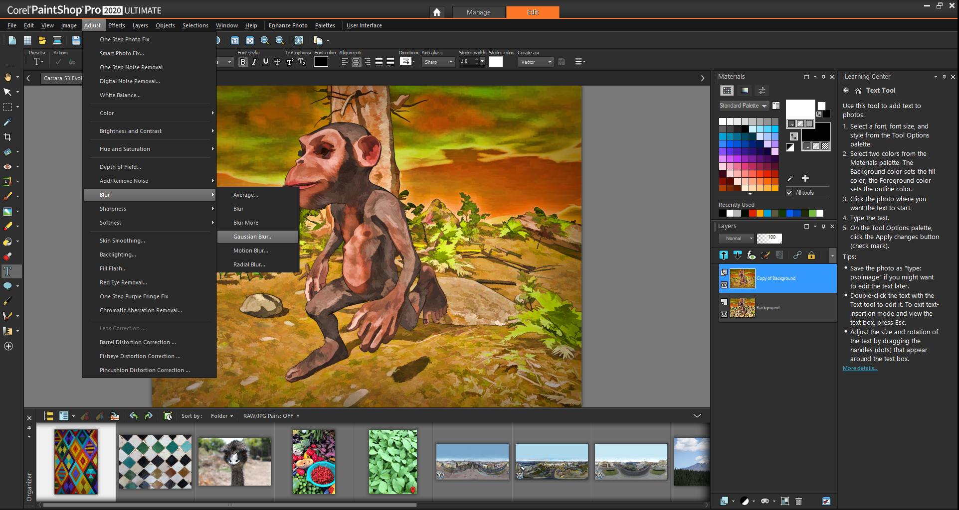
Task: Toggle the All tools checkbox
Action: 789,193
